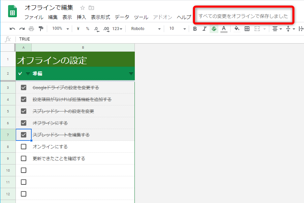Click the Google Sheets logo icon
The width and height of the screenshot is (304, 203).
12,11
